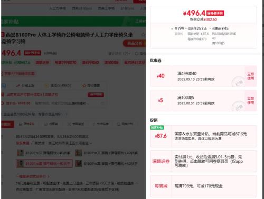Click the 满100减5 tag on product page
The height and width of the screenshot is (199, 264).
click(x=111, y=62)
